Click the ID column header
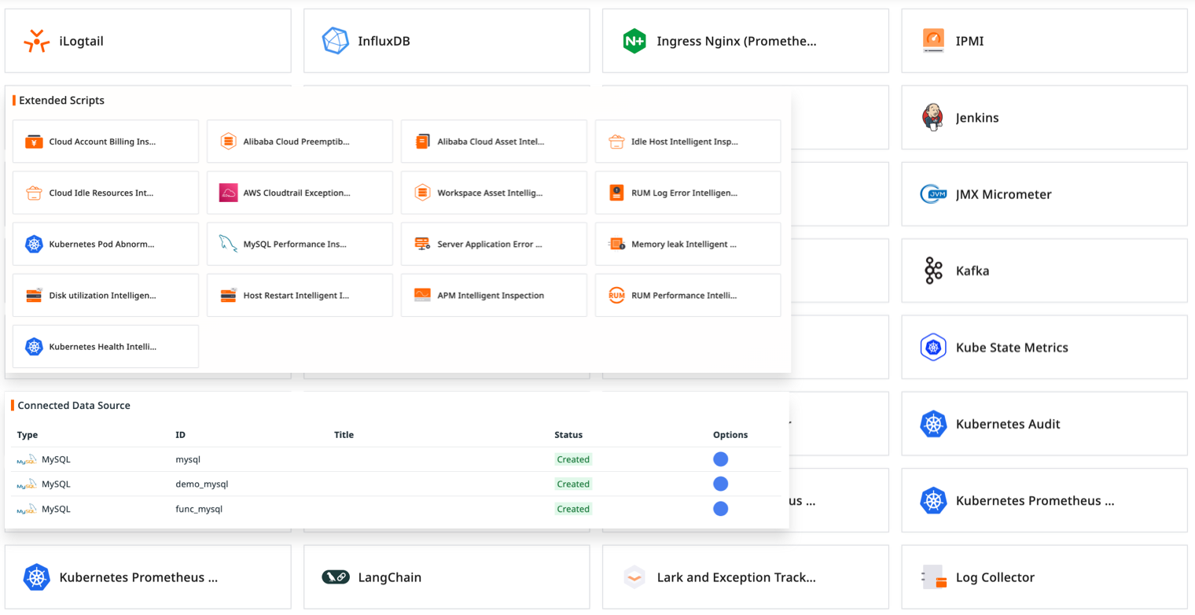Screen dimensions: 1195x615 click(x=180, y=435)
